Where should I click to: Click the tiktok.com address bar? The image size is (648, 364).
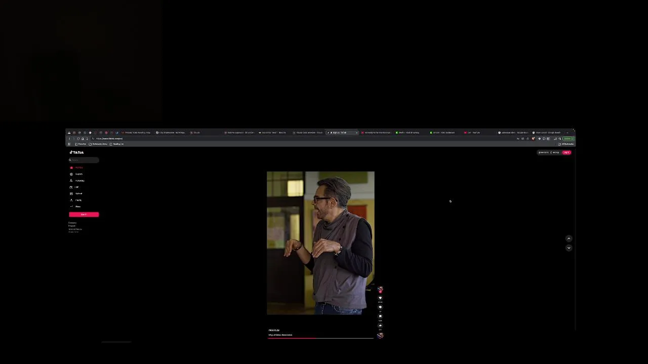tap(304, 139)
